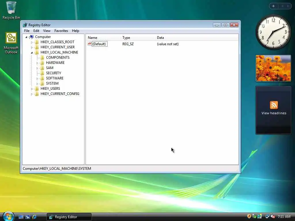
Task: Open the Favorites menu
Action: [61, 31]
